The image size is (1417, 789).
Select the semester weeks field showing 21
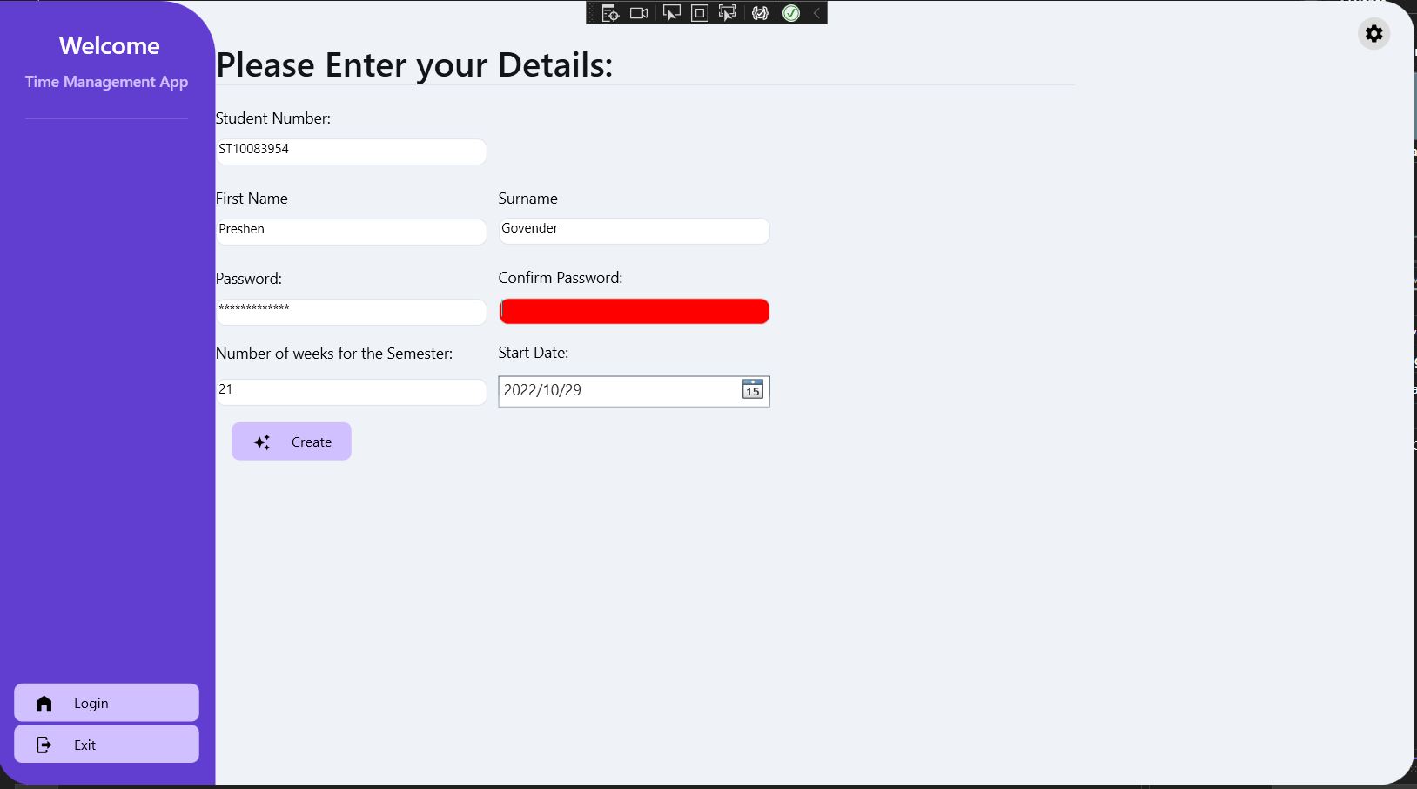tap(351, 392)
